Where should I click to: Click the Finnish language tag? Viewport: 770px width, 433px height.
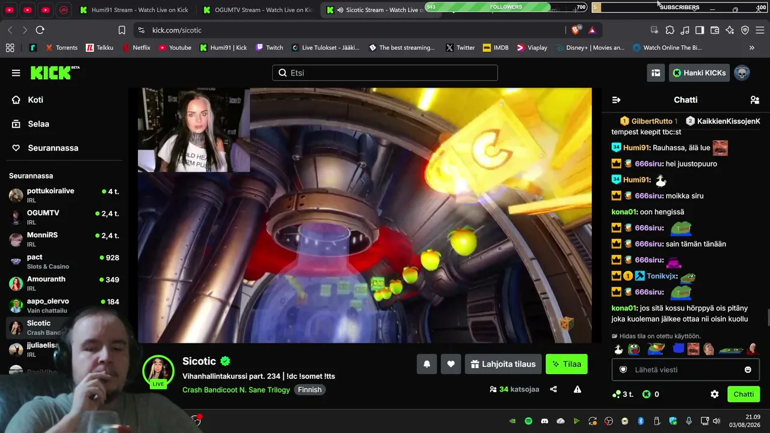click(x=310, y=390)
